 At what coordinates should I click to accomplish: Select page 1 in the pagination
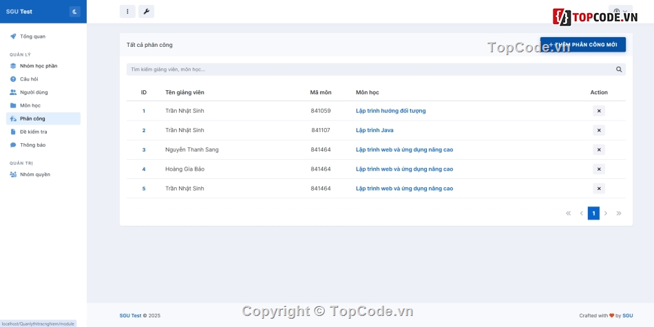click(593, 213)
